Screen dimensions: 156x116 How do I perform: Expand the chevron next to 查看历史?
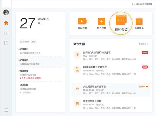148,44
